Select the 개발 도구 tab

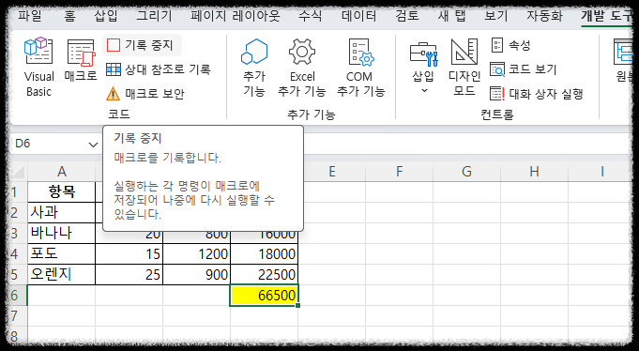click(x=607, y=16)
